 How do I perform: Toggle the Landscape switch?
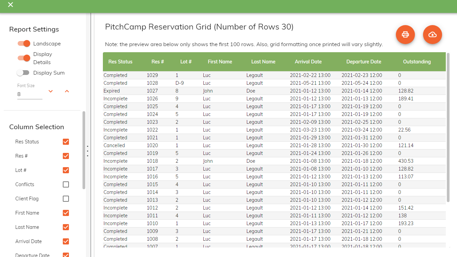(x=24, y=44)
